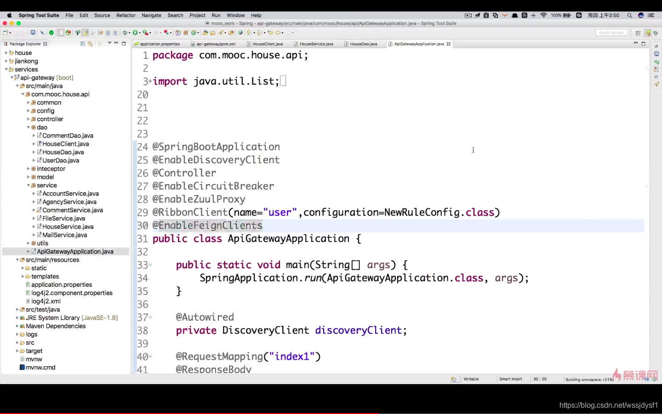
Task: Open the Back history dropdown arrow
Action: point(283,33)
